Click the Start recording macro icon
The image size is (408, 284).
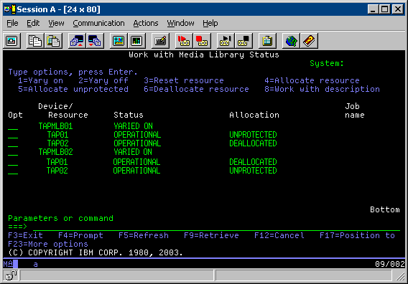click(x=184, y=41)
